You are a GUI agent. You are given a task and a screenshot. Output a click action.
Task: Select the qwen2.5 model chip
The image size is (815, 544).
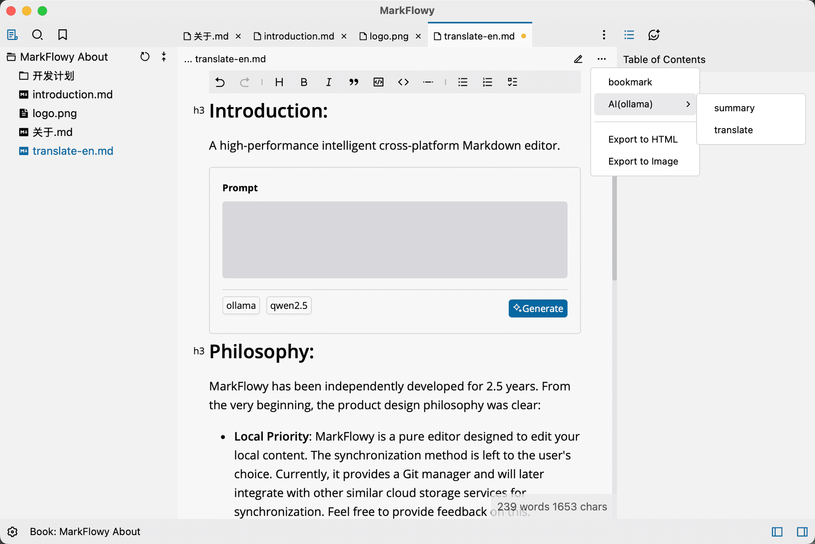(289, 306)
